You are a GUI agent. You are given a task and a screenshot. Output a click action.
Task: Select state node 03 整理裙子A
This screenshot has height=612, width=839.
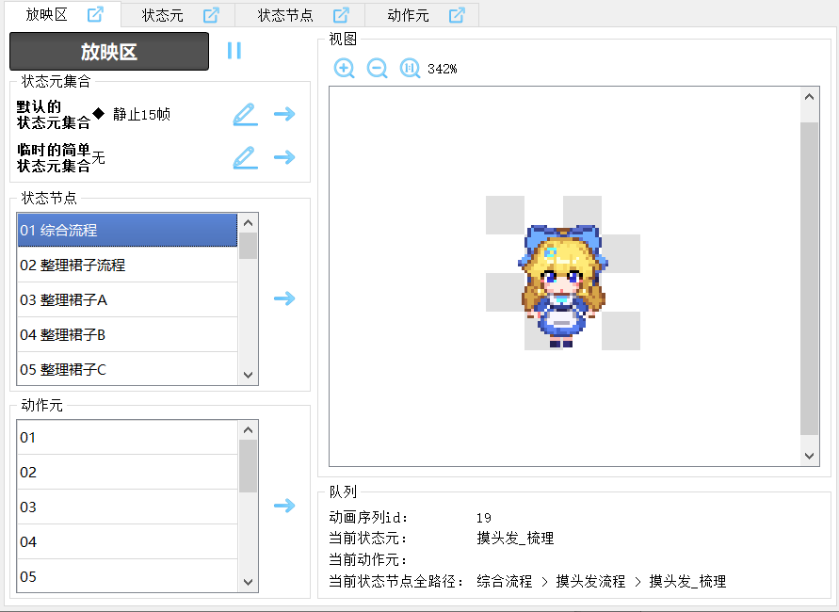[127, 299]
